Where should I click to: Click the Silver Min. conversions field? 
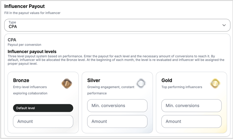click(x=117, y=106)
